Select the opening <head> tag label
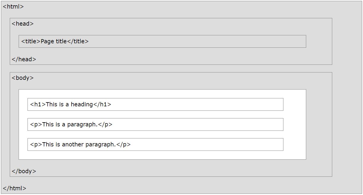The image size is (363, 195). pyautogui.click(x=23, y=24)
